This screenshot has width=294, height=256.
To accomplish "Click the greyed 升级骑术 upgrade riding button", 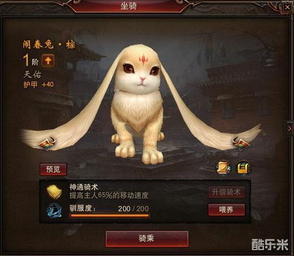I will (x=226, y=192).
